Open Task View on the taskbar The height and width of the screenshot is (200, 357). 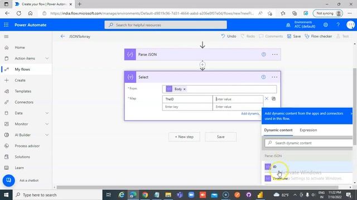(109, 195)
